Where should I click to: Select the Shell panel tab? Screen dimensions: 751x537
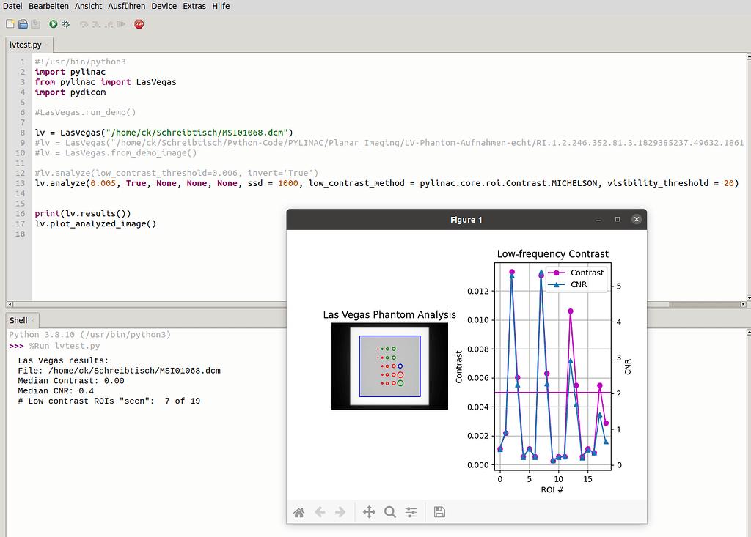(18, 320)
